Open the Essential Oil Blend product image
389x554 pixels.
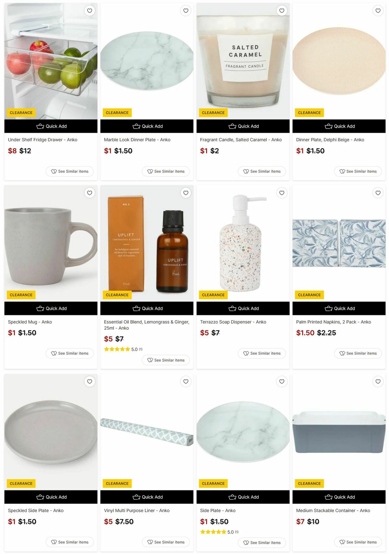point(147,243)
